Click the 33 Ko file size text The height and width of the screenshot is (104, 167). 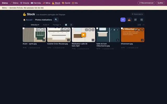click(49, 48)
